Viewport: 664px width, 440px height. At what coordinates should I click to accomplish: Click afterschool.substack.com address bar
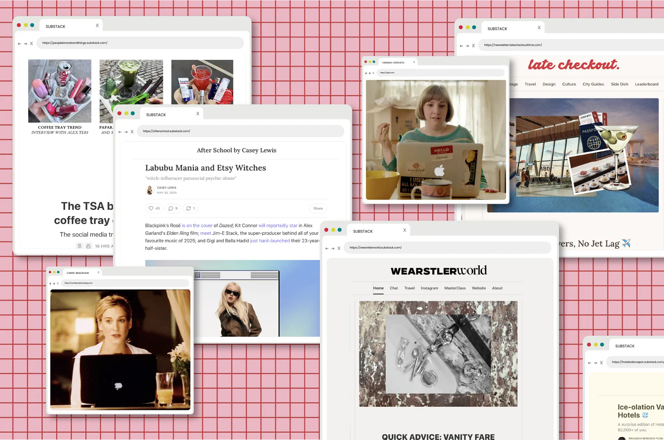click(241, 131)
